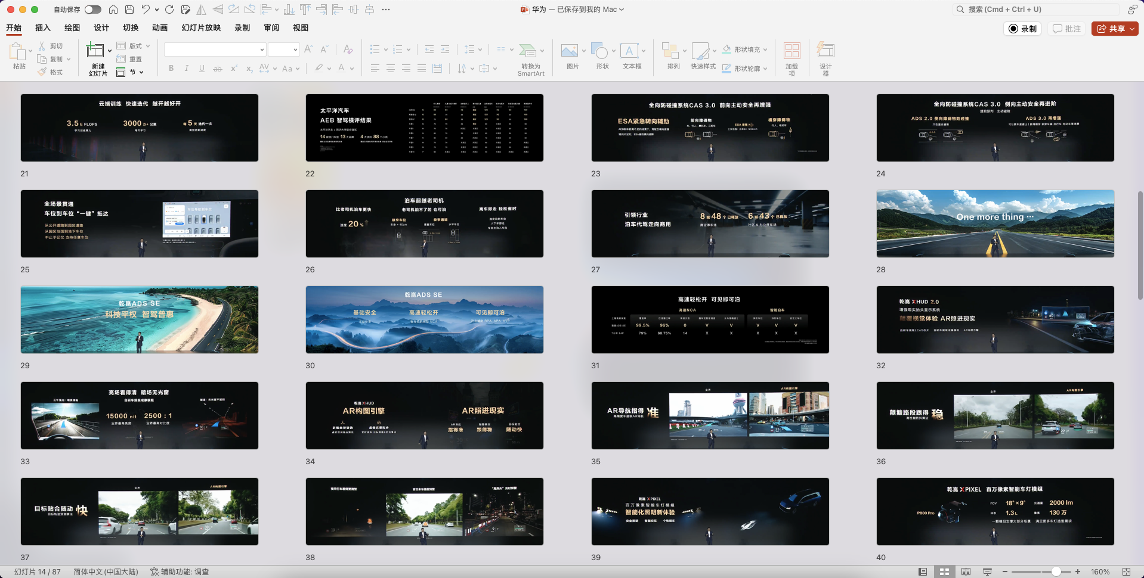Toggle bold formatting

(171, 69)
